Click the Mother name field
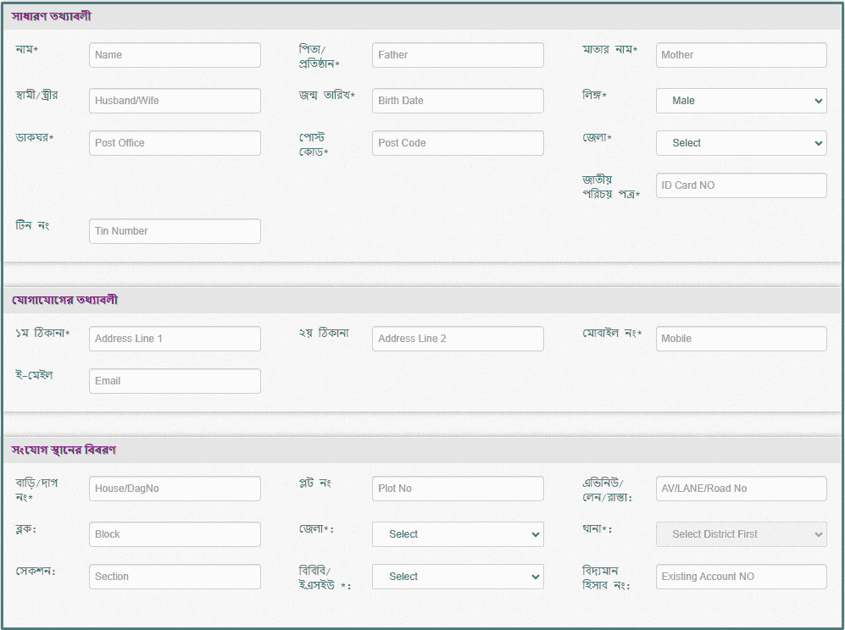 click(741, 55)
